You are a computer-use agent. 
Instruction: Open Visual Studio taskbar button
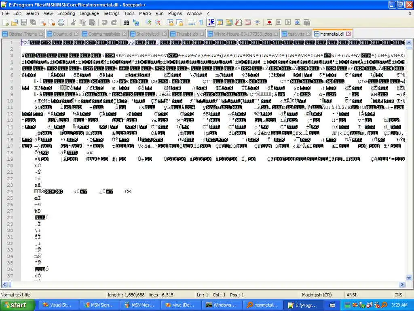(58, 305)
